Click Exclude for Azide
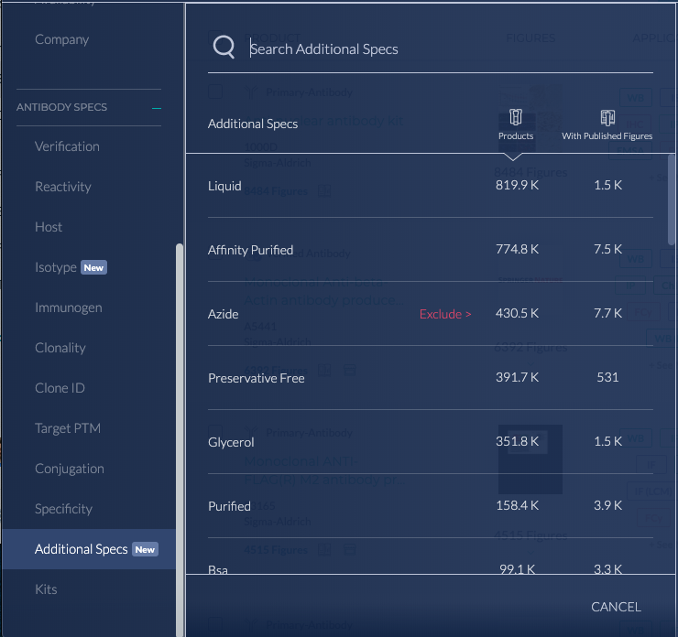This screenshot has height=637, width=678. [445, 314]
